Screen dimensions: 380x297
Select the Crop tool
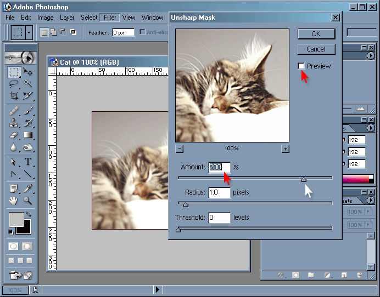pos(14,95)
